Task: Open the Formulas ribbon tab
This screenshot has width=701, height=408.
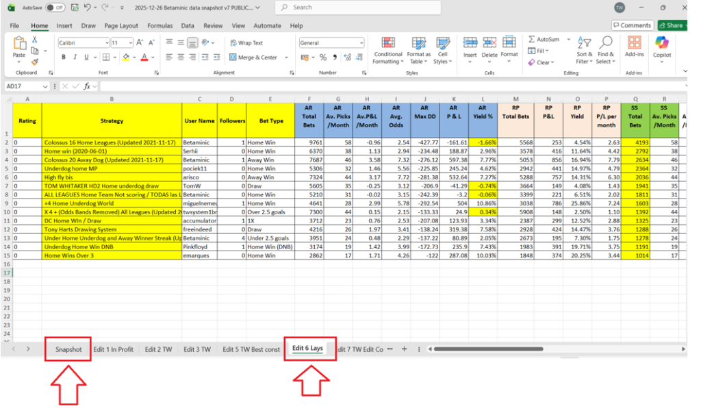Action: click(160, 26)
